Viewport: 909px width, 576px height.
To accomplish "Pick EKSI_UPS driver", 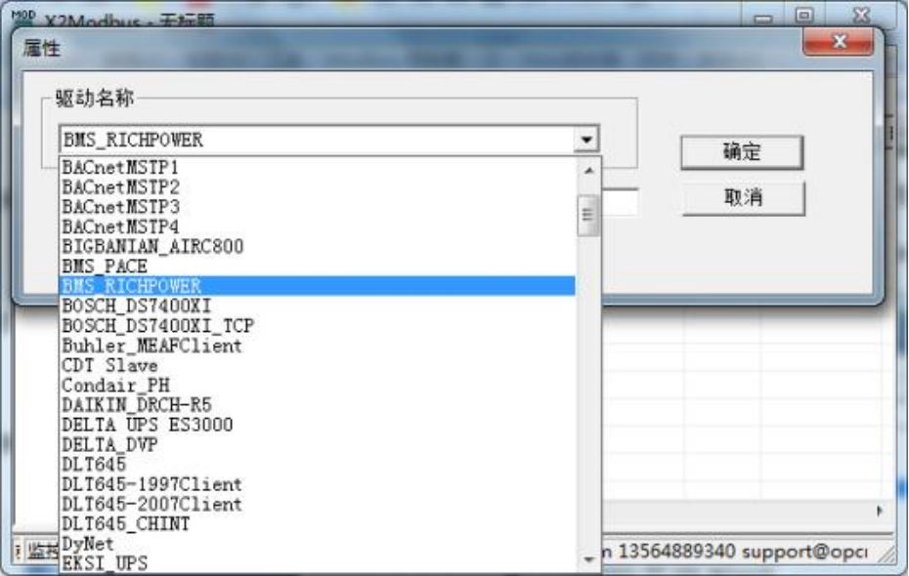I will [317, 562].
